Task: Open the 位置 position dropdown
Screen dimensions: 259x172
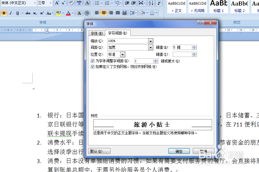Action: point(123,54)
